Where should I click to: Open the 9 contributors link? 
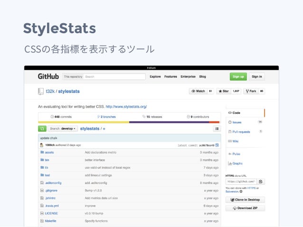point(198,117)
